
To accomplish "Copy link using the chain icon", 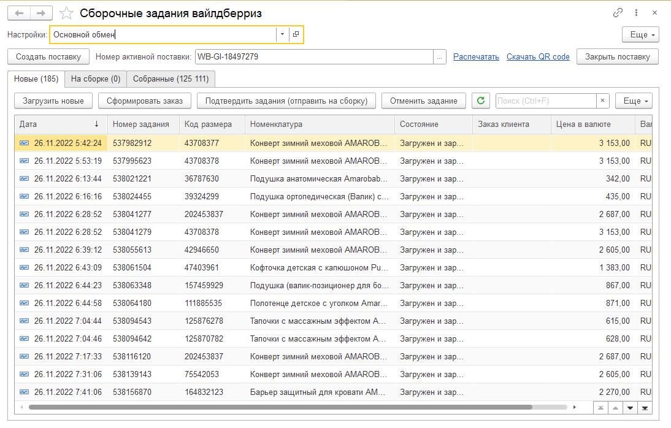I will tap(618, 13).
